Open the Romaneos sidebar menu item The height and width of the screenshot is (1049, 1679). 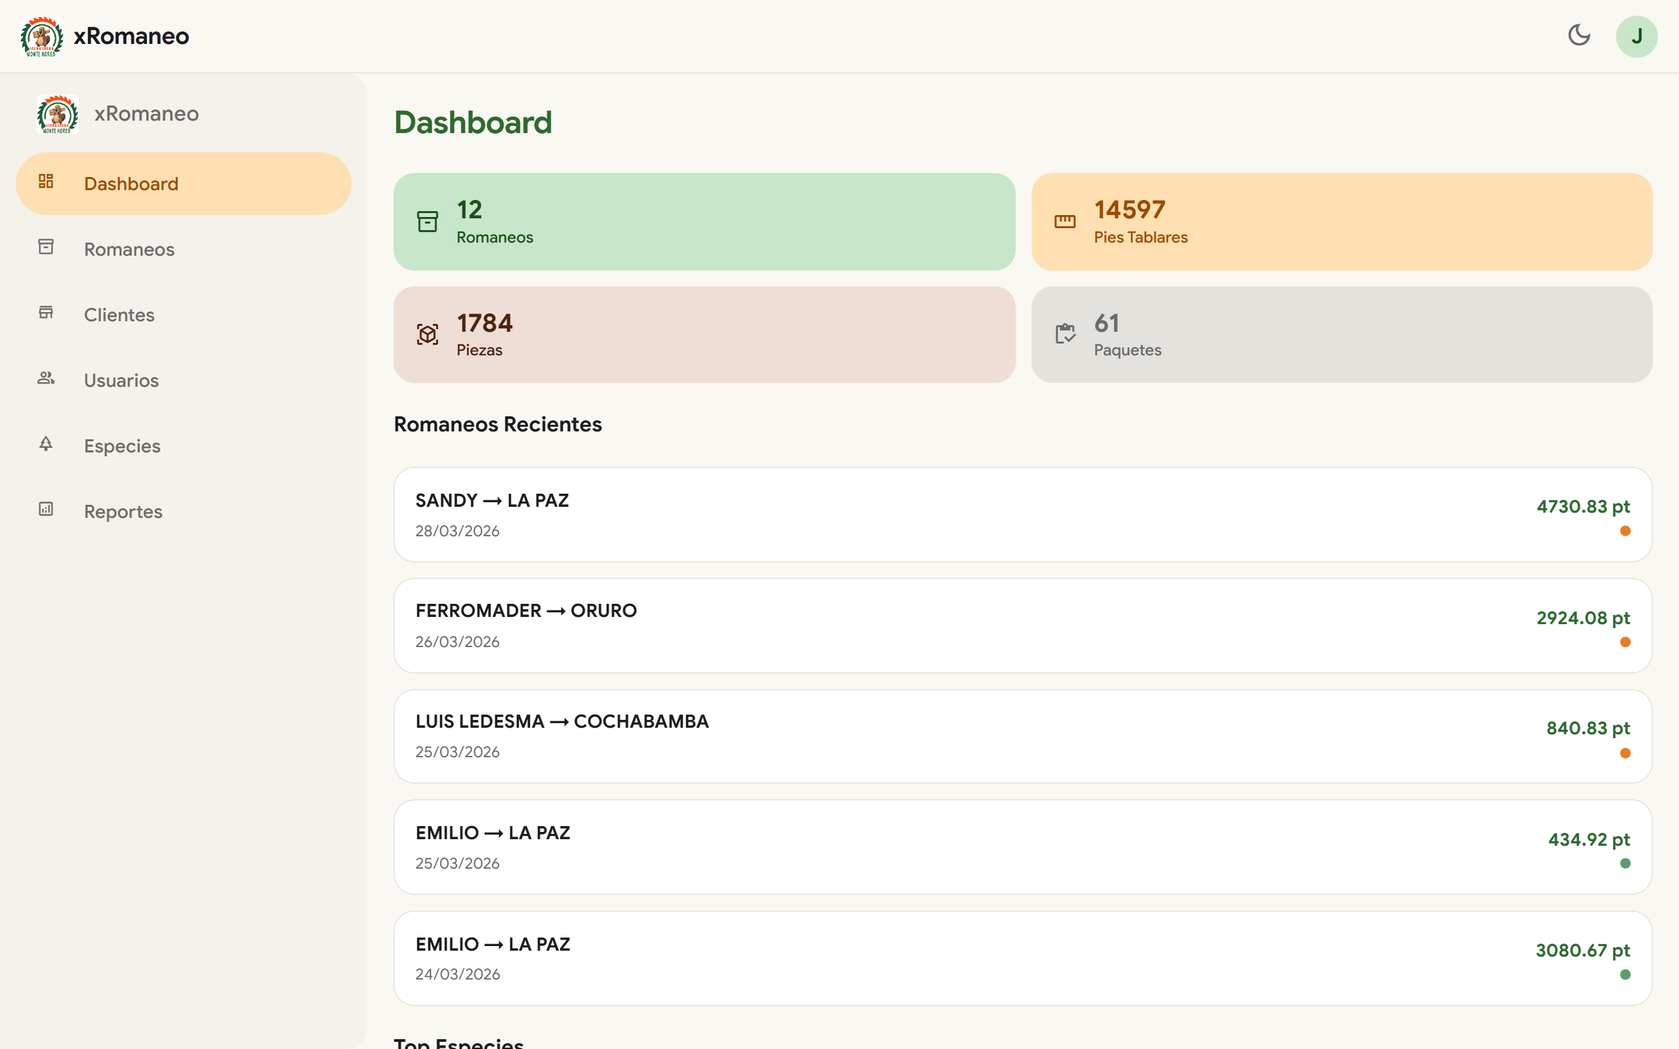(x=129, y=249)
